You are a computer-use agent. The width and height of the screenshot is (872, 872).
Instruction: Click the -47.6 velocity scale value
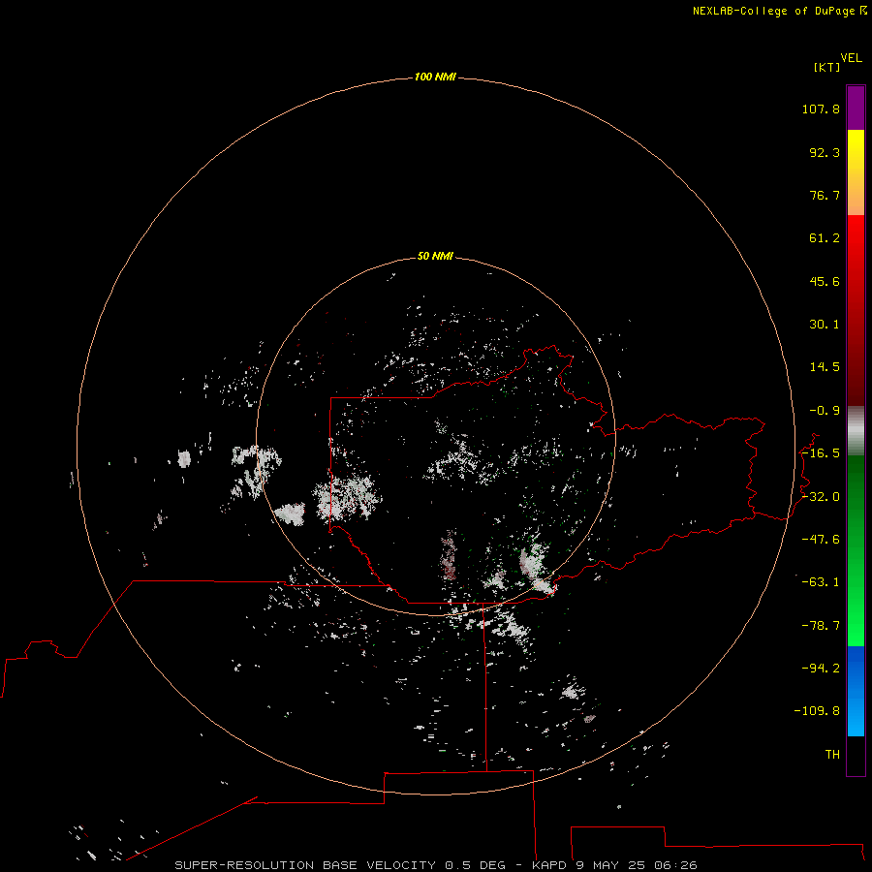[821, 540]
